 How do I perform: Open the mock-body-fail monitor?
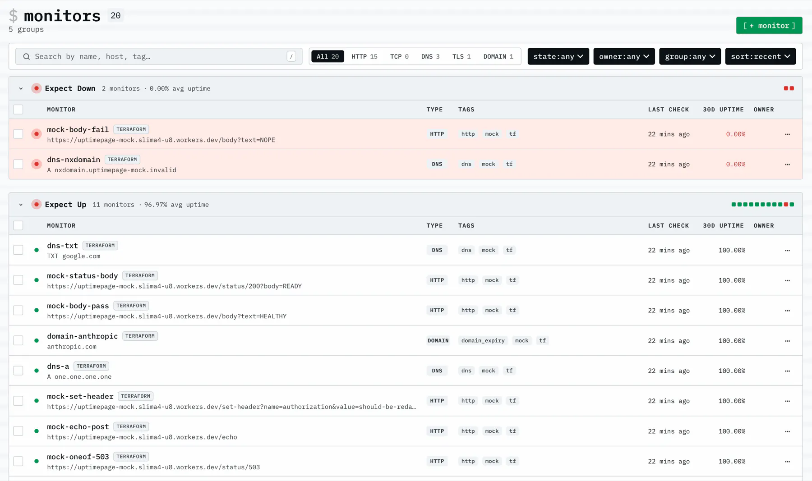pos(78,129)
